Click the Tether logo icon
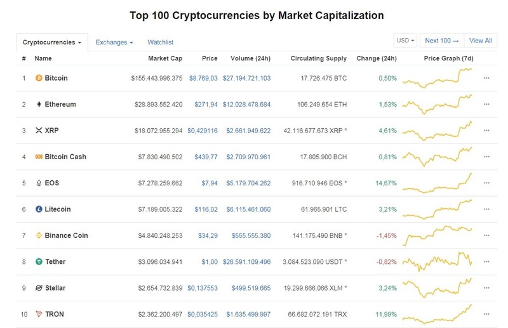This screenshot has width=508, height=328. coord(39,261)
